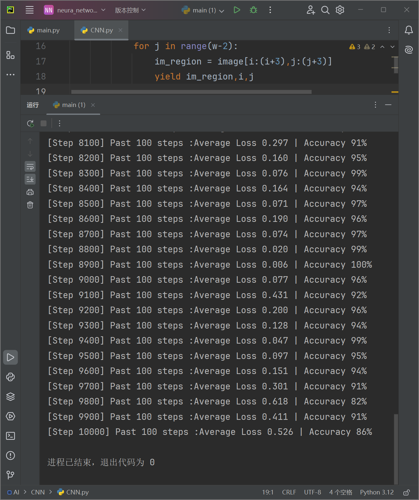Open the main hamburger menu
Image resolution: width=419 pixels, height=500 pixels.
tap(29, 10)
